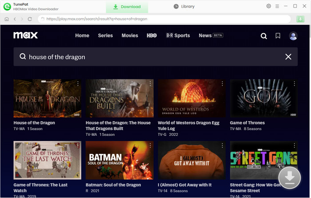Click 'TV-G 2022' under World of Westeros
Image resolution: width=311 pixels, height=198 pixels.
point(168,135)
